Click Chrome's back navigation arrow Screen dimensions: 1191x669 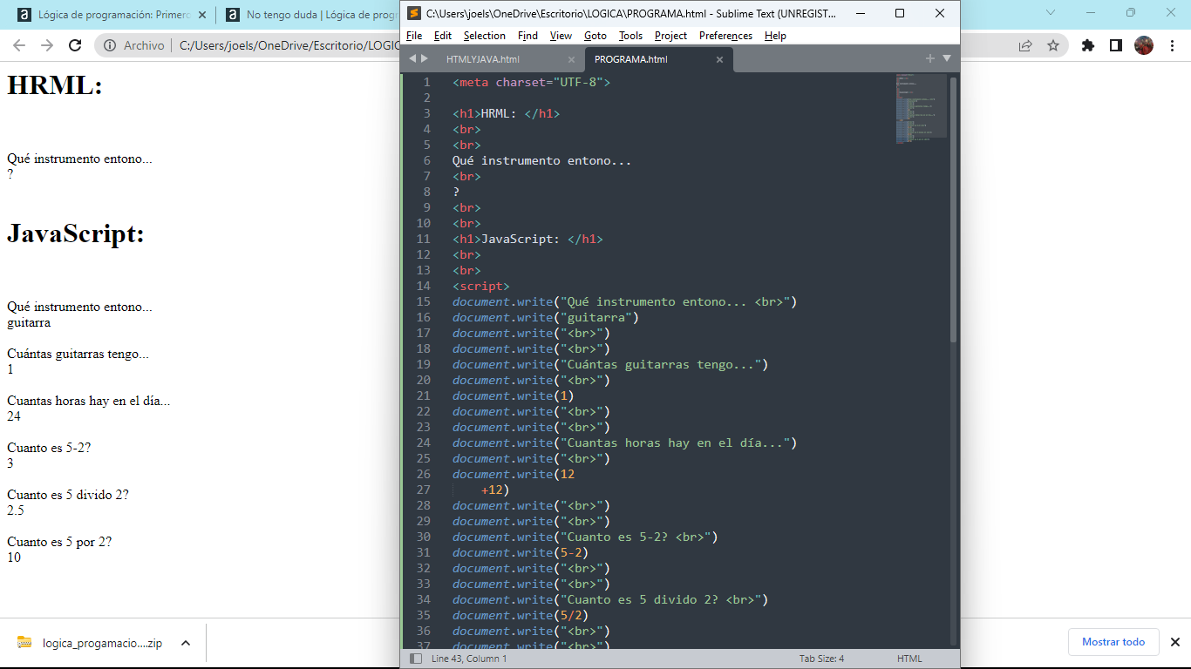point(19,45)
